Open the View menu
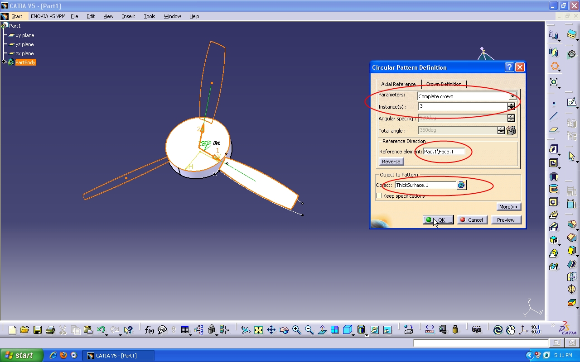 pos(108,16)
